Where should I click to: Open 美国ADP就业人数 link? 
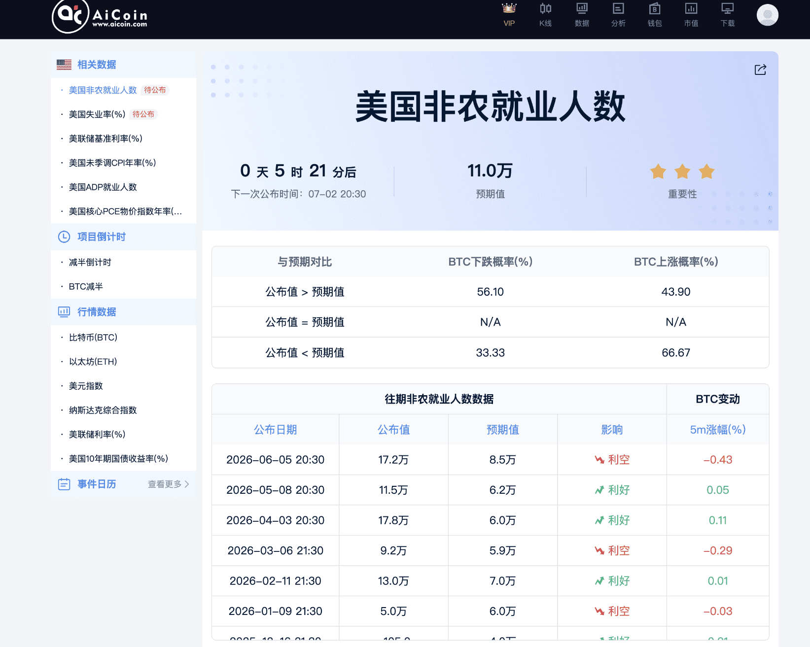point(103,187)
